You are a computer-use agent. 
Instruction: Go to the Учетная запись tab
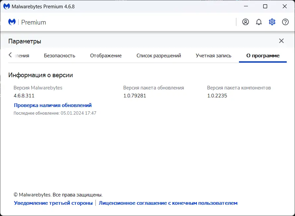tap(213, 56)
